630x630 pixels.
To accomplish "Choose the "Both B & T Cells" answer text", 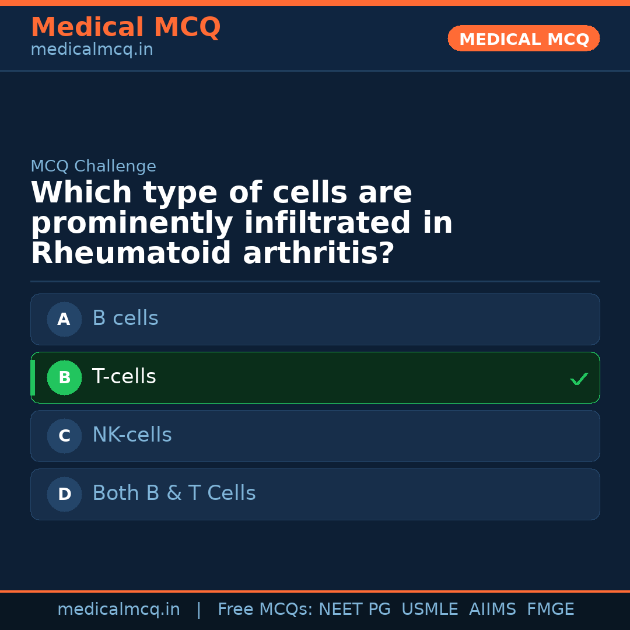I will pos(174,494).
